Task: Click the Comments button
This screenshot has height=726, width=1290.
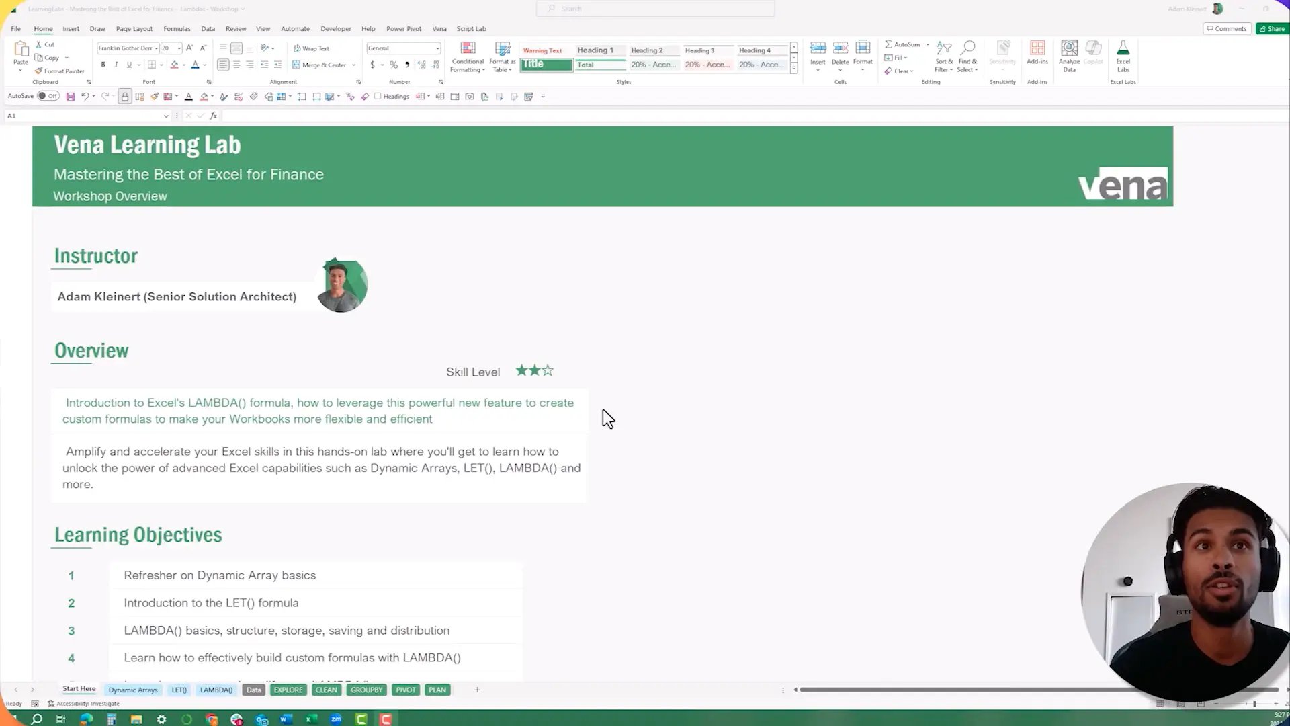Action: tap(1227, 28)
